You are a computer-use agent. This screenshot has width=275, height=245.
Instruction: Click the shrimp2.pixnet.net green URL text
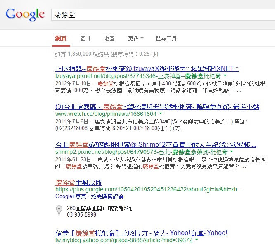[141, 152]
